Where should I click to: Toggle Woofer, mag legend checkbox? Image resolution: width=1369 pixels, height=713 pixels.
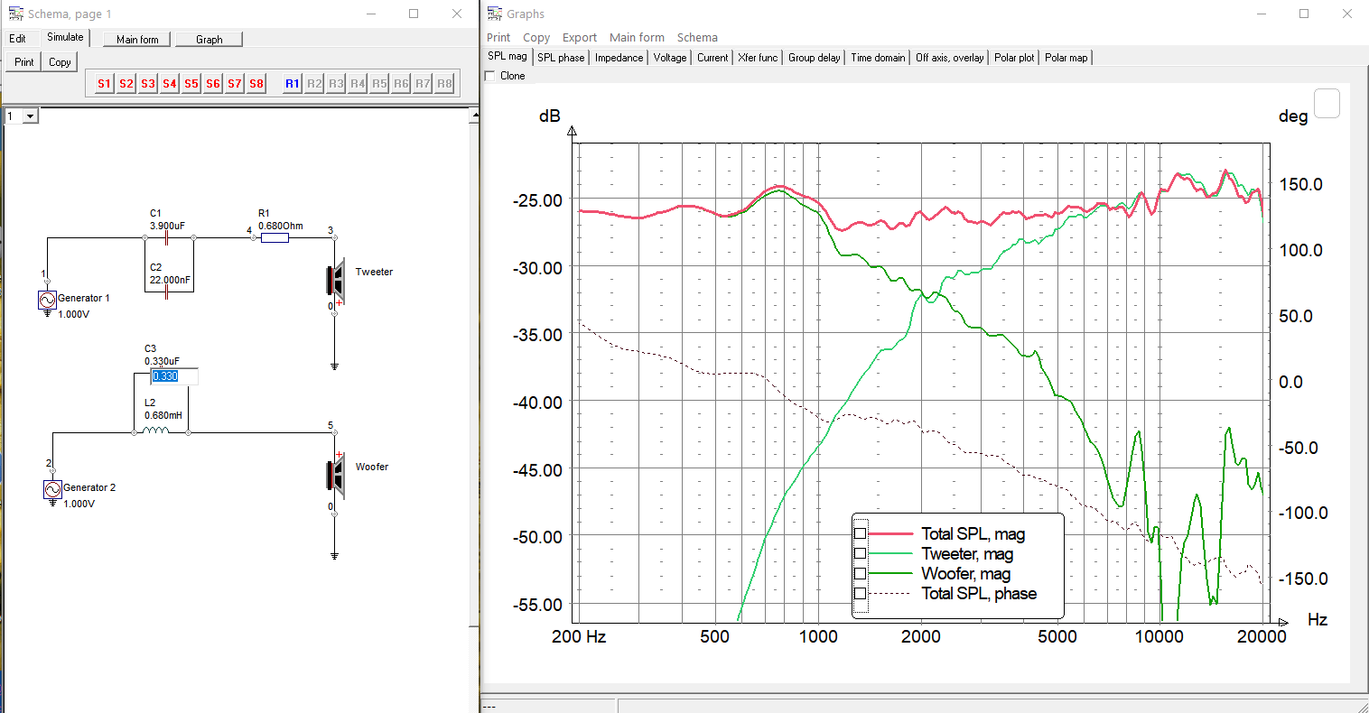(x=860, y=574)
